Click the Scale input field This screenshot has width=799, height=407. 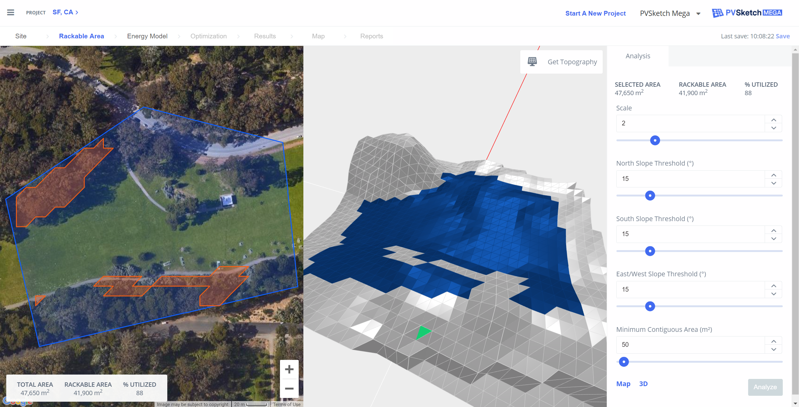[690, 124]
